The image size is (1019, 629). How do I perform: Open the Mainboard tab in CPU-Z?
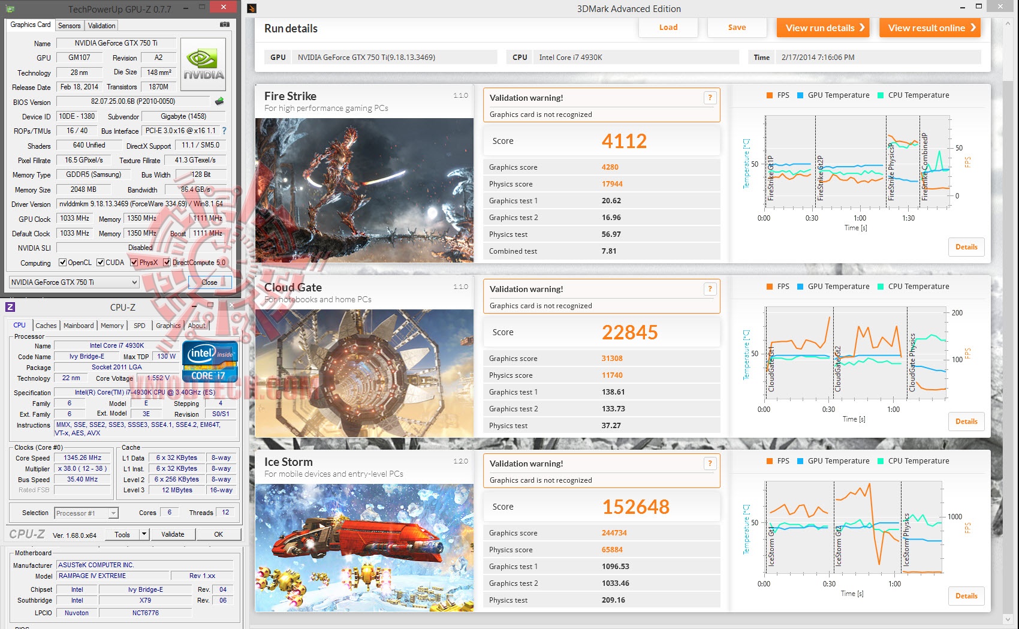coord(79,326)
